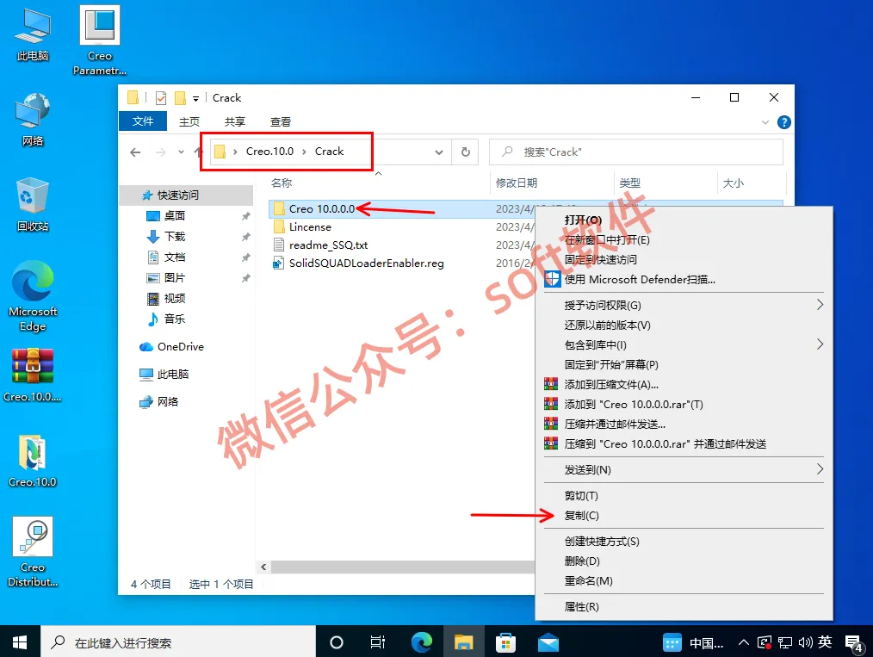This screenshot has height=657, width=873.
Task: Open Mail app from taskbar
Action: point(548,642)
